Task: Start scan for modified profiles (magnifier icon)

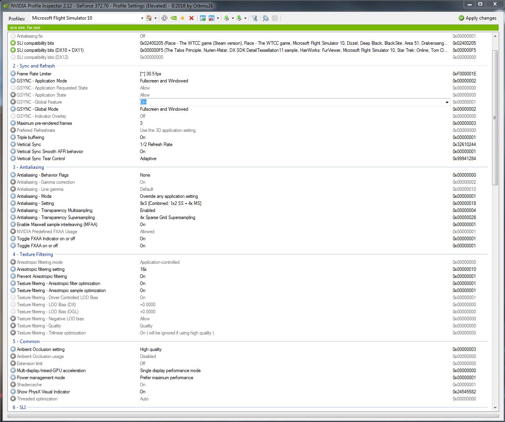Action: (266, 18)
